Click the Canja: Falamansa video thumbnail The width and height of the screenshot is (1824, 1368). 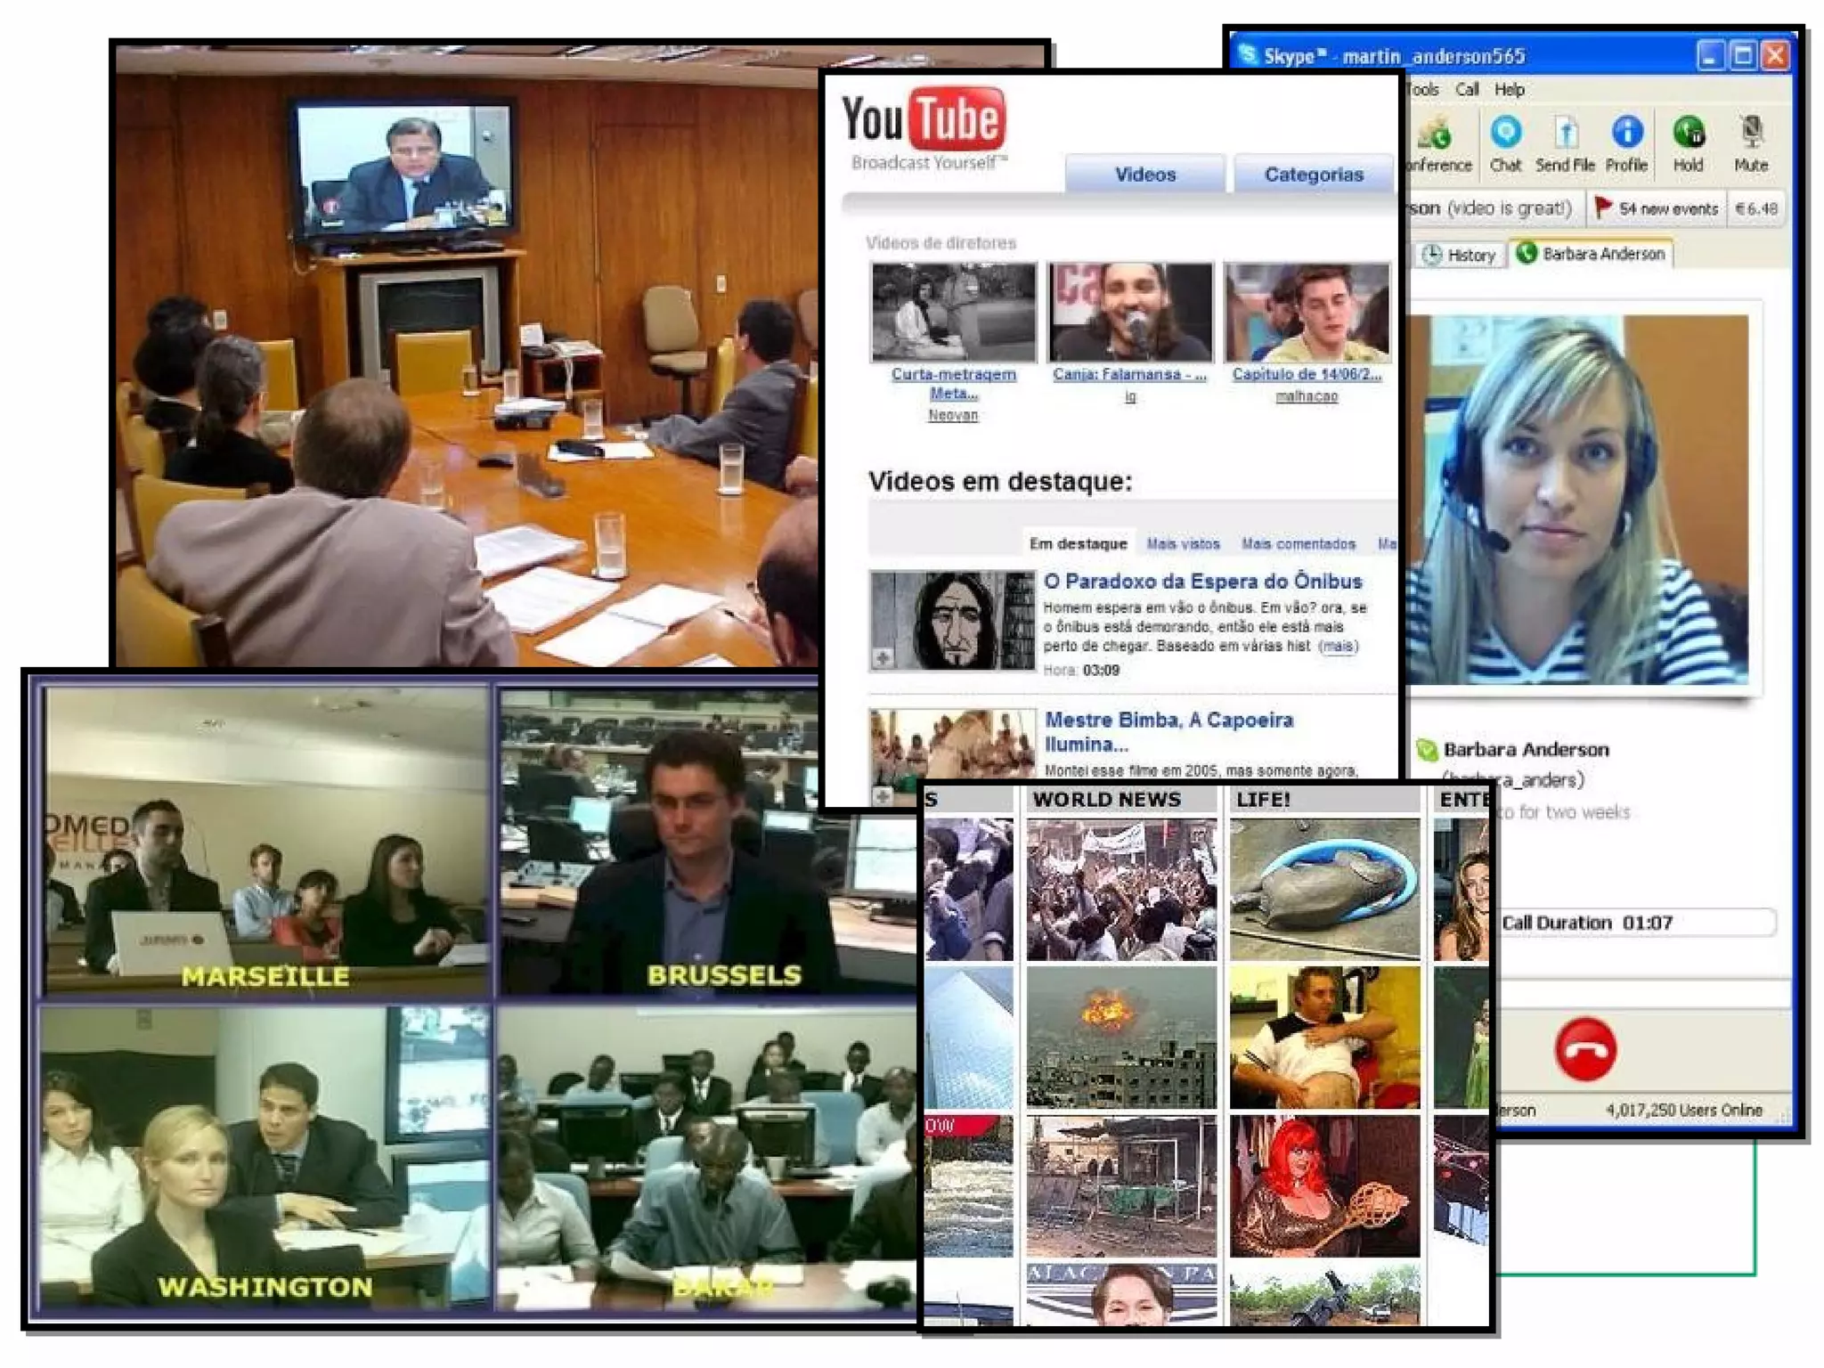(1129, 312)
